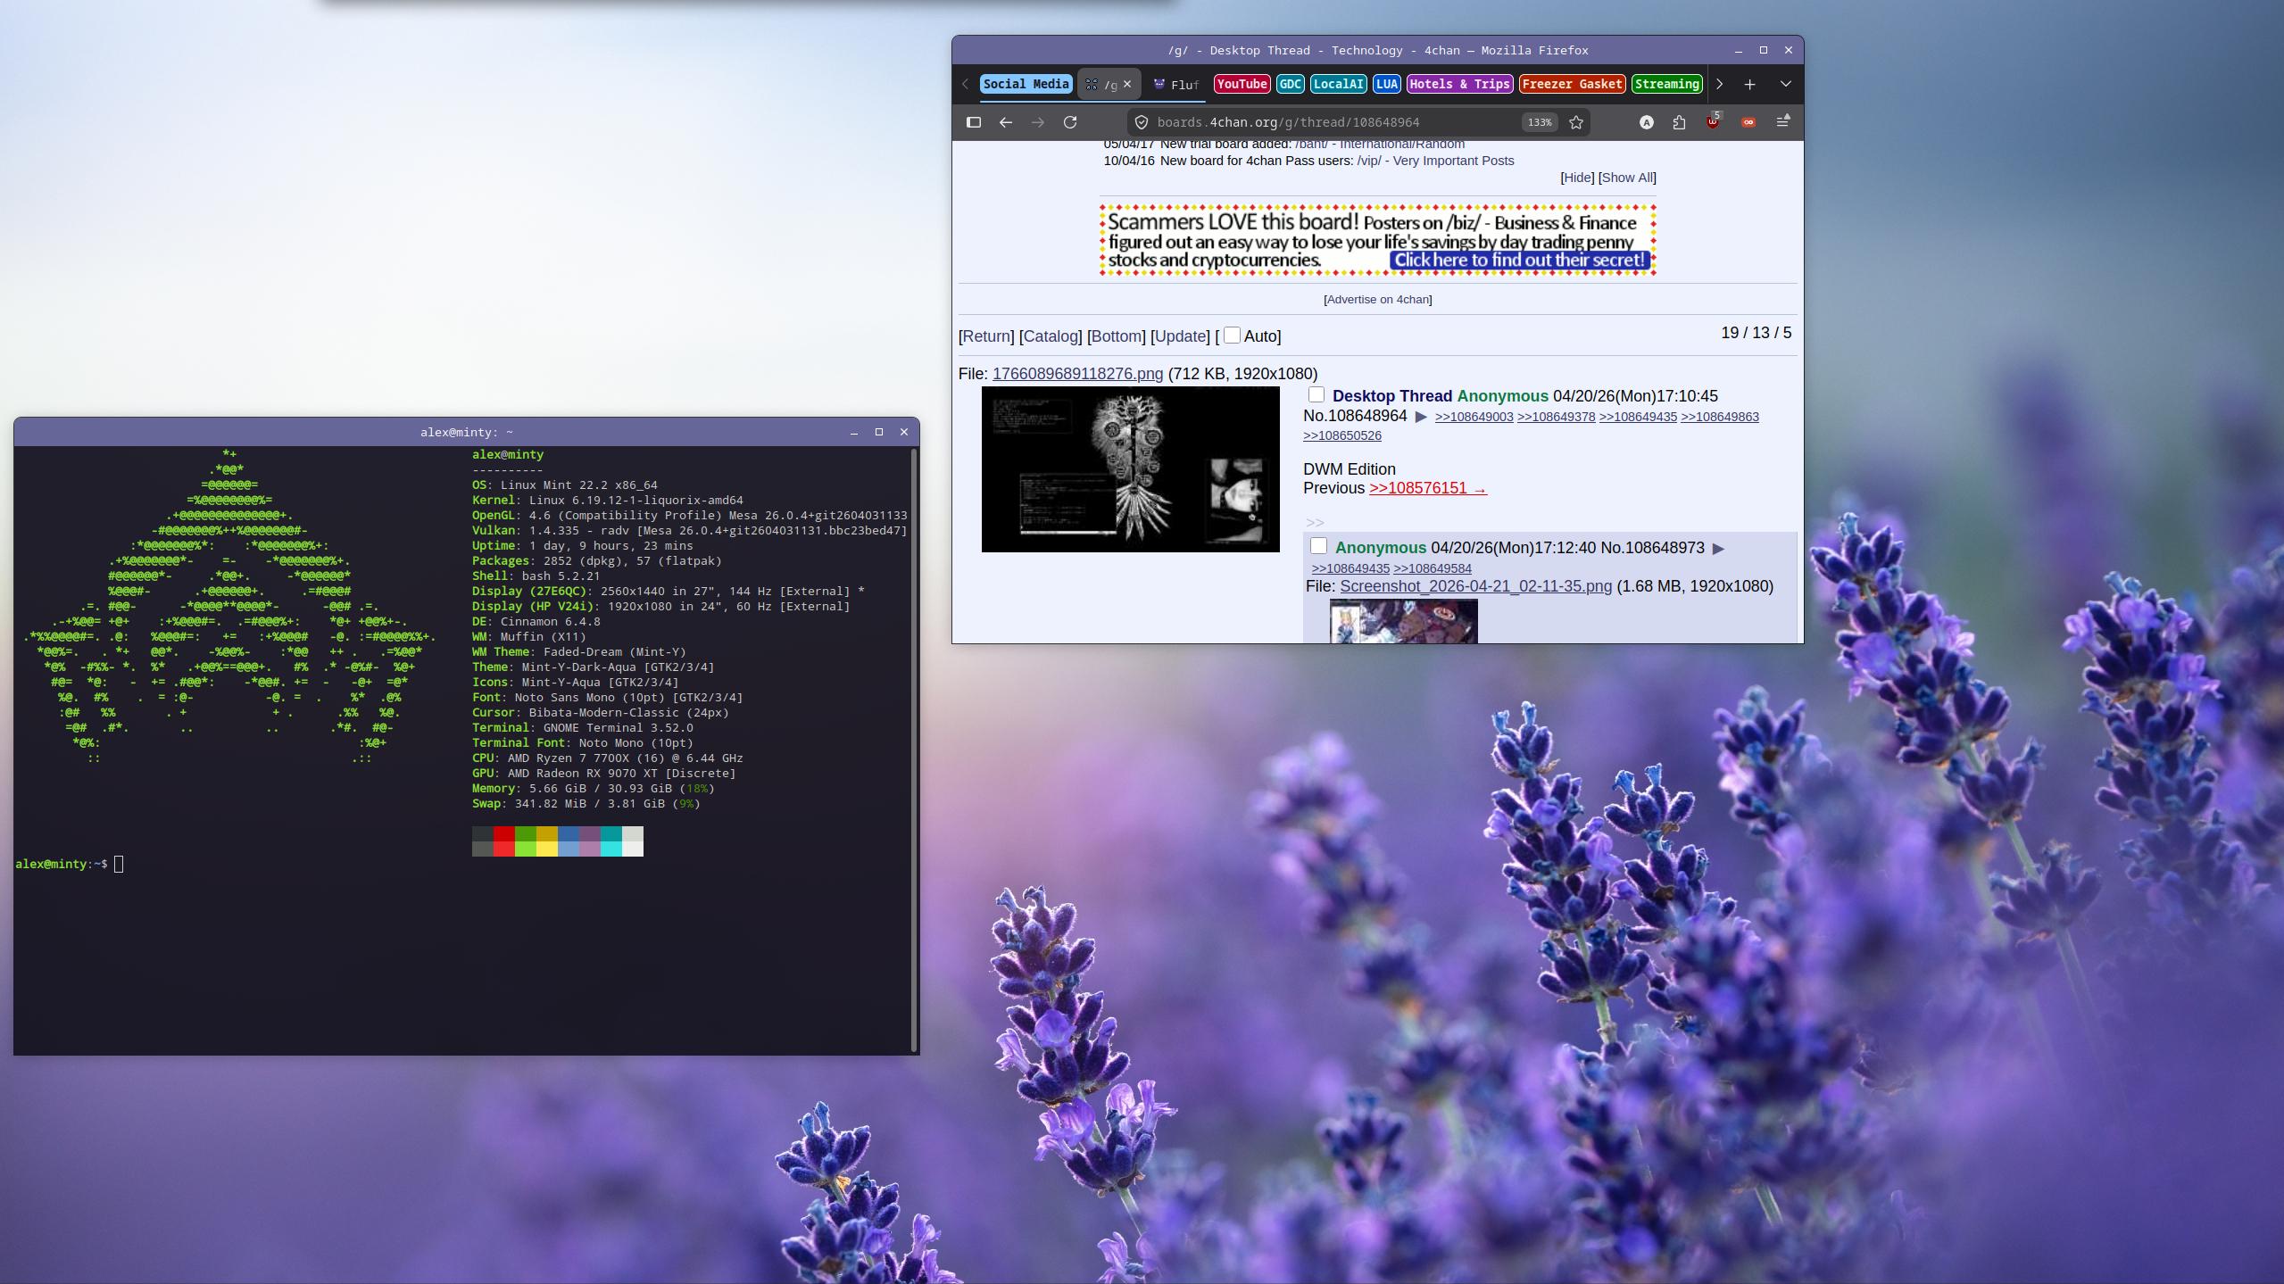Open a new tab with the plus button
Screen dimensions: 2284x1284
(x=1749, y=84)
